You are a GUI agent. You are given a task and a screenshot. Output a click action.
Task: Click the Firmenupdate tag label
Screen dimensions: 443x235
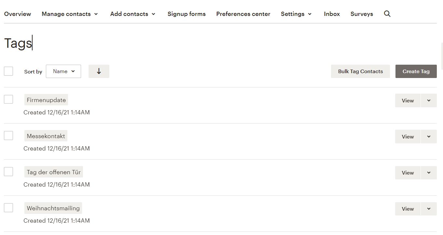pyautogui.click(x=46, y=100)
